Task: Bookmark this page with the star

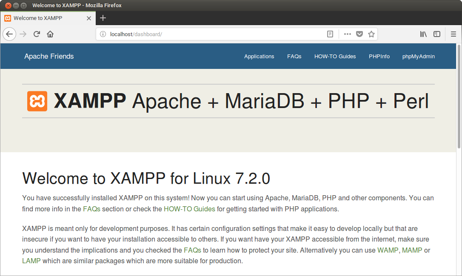Action: point(371,34)
